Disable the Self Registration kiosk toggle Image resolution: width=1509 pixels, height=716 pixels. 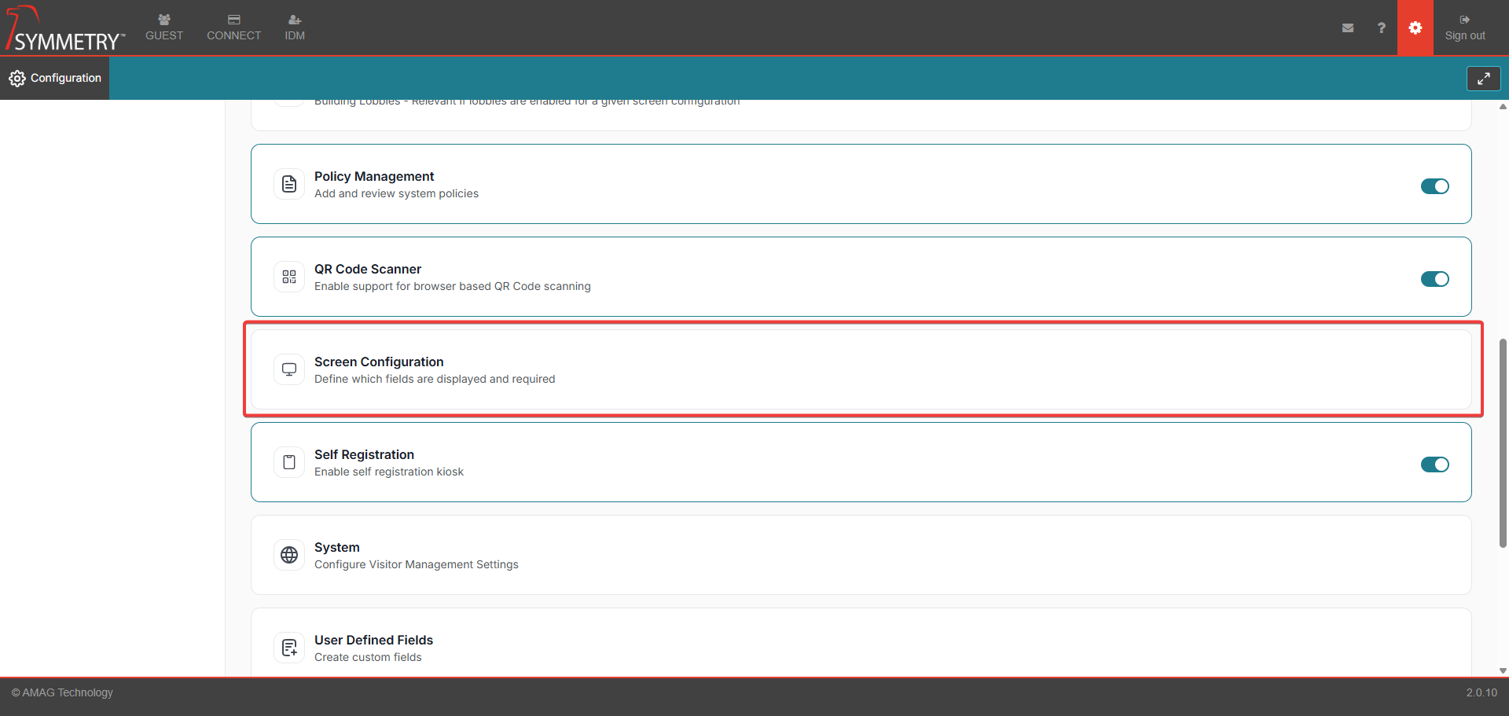coord(1435,464)
